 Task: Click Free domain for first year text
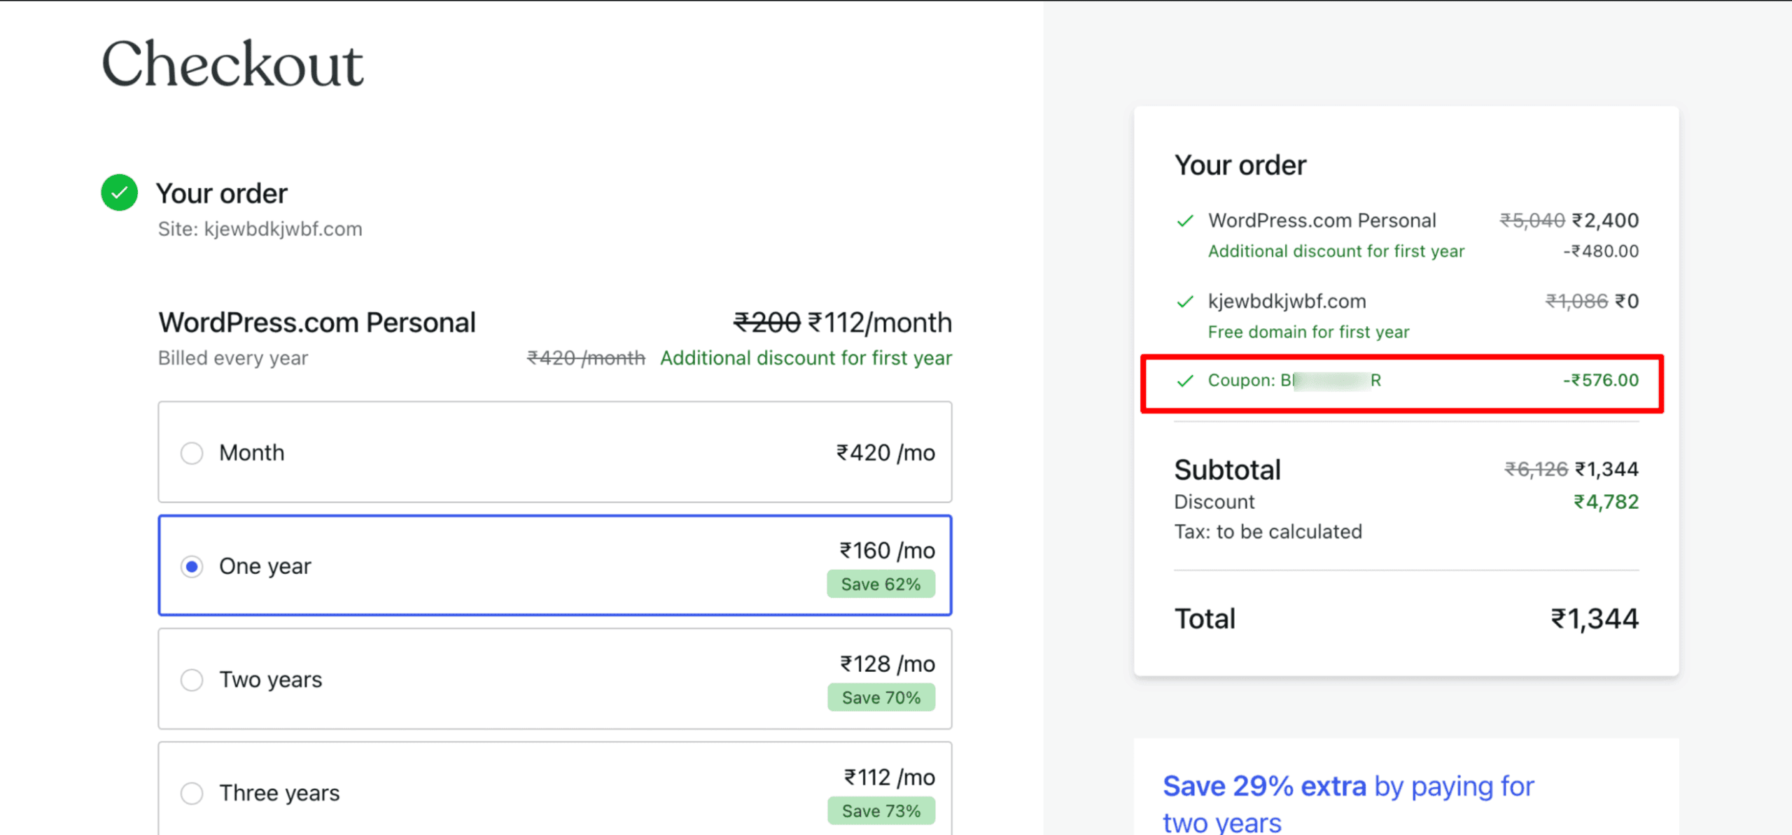[x=1308, y=332]
